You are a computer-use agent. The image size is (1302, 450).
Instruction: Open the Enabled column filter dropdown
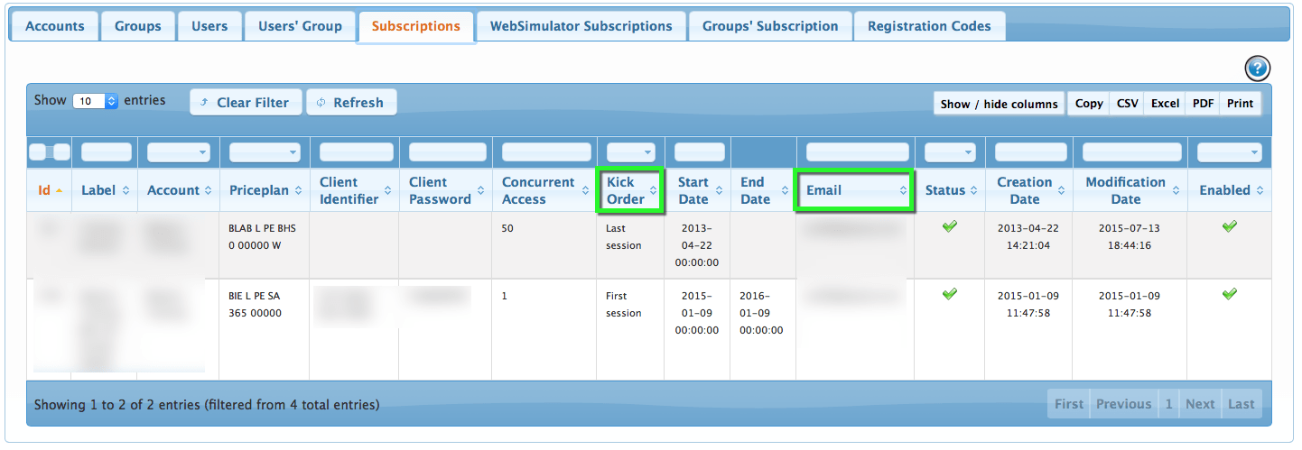(x=1230, y=152)
